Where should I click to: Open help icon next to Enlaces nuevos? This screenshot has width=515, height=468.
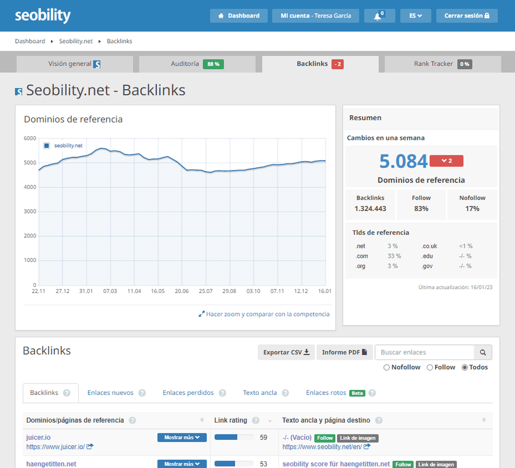(x=142, y=393)
